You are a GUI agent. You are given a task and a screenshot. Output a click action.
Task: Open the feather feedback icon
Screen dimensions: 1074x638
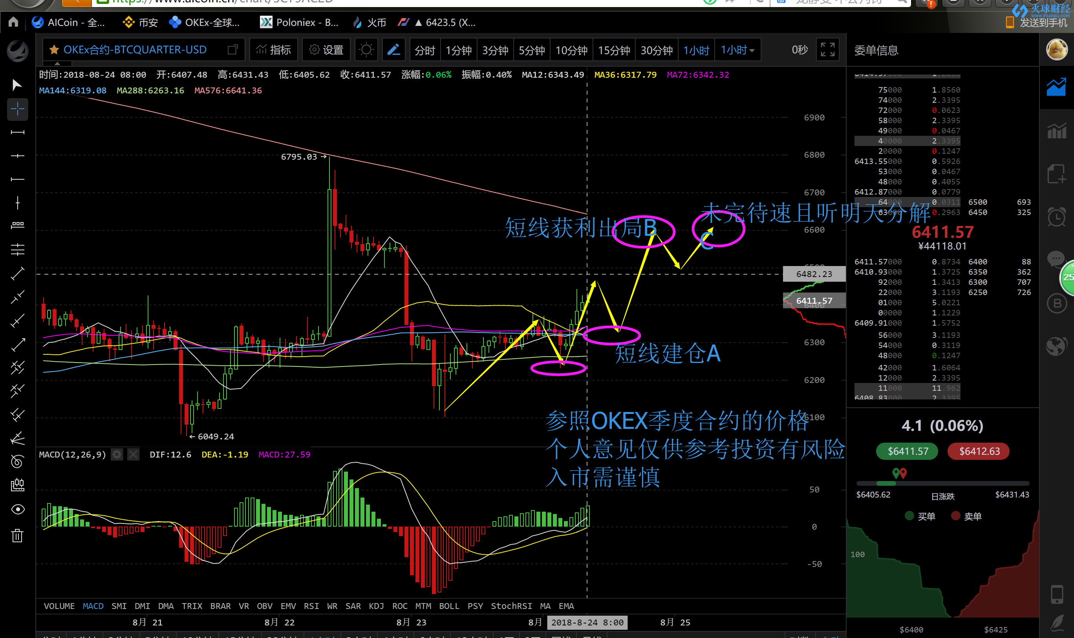(1057, 623)
